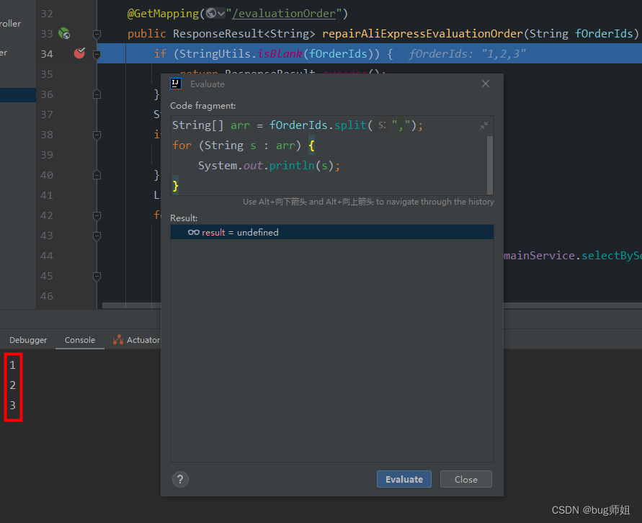Image resolution: width=642 pixels, height=523 pixels.
Task: Toggle the gutter marker beside line 40
Action: 96,174
